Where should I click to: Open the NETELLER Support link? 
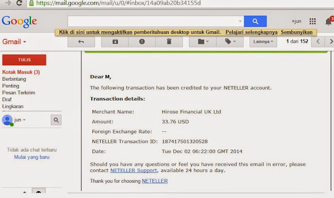click(x=134, y=170)
